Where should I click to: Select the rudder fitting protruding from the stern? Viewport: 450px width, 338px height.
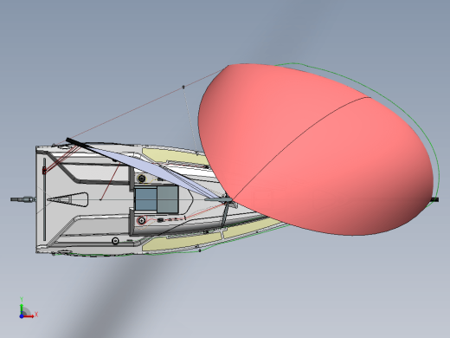23,199
